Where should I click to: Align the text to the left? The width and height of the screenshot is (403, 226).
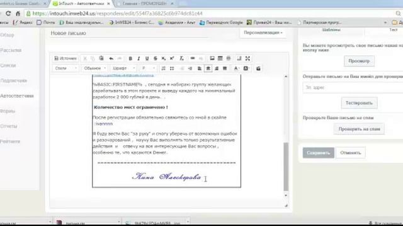point(200,68)
